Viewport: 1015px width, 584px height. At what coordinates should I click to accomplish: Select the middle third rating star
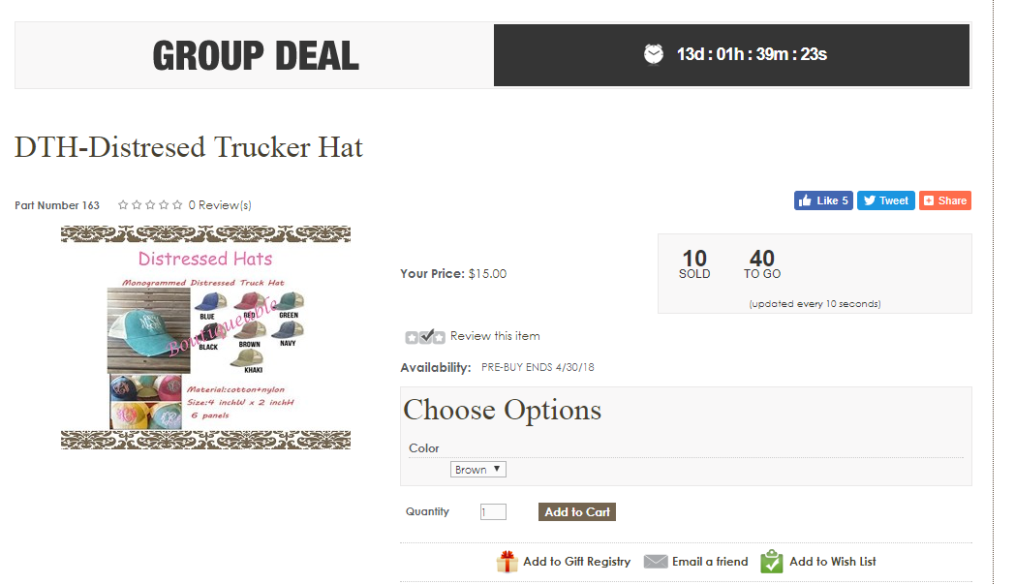pyautogui.click(x=150, y=205)
